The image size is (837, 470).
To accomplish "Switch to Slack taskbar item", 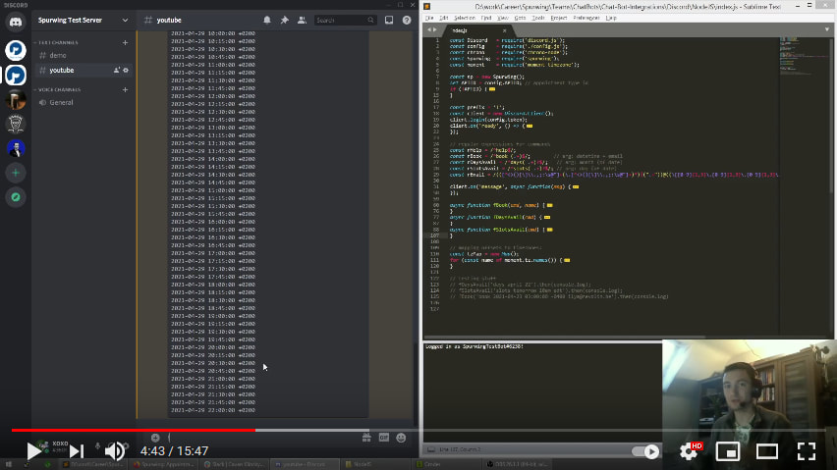I will click(235, 465).
